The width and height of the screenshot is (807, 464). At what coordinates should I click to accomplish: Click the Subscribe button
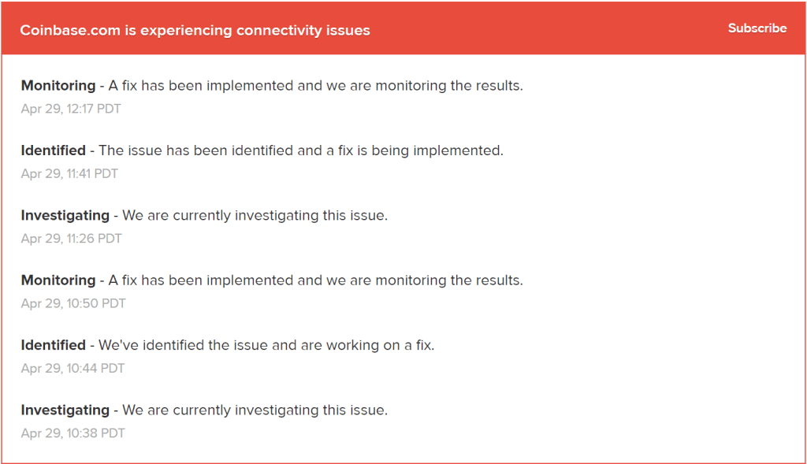point(757,28)
